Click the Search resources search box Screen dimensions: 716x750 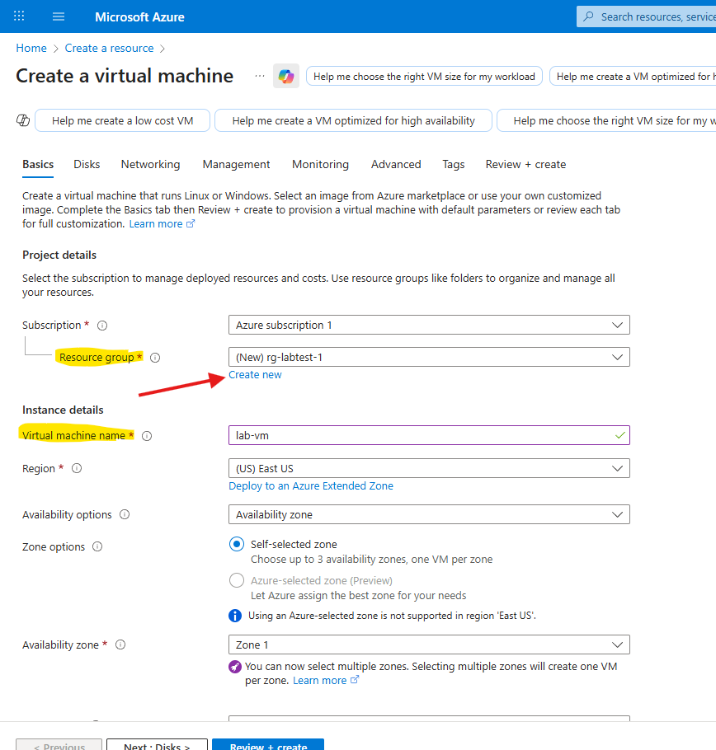pos(646,16)
